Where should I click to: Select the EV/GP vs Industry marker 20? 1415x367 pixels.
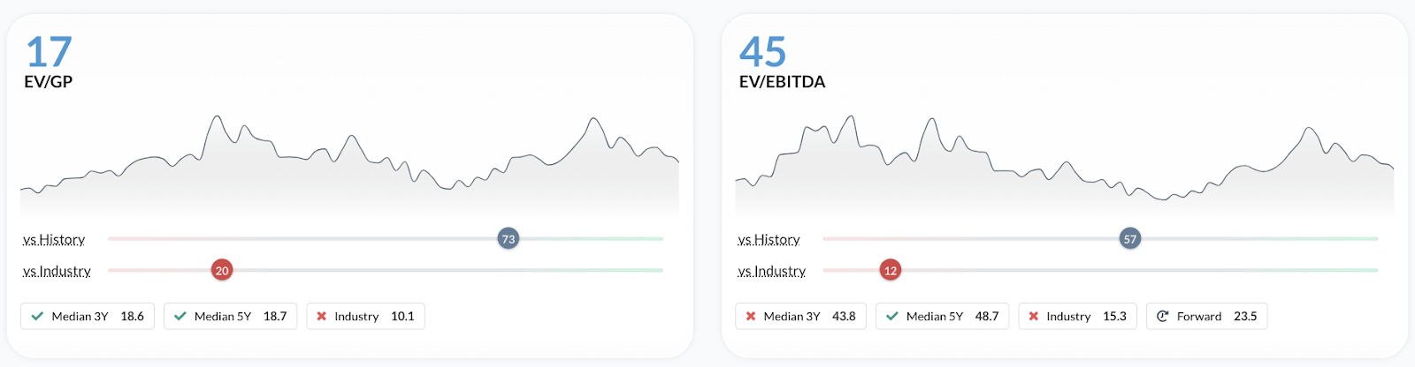[x=222, y=271]
